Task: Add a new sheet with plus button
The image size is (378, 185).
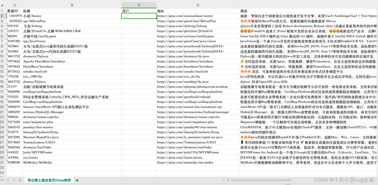Action: point(77,180)
